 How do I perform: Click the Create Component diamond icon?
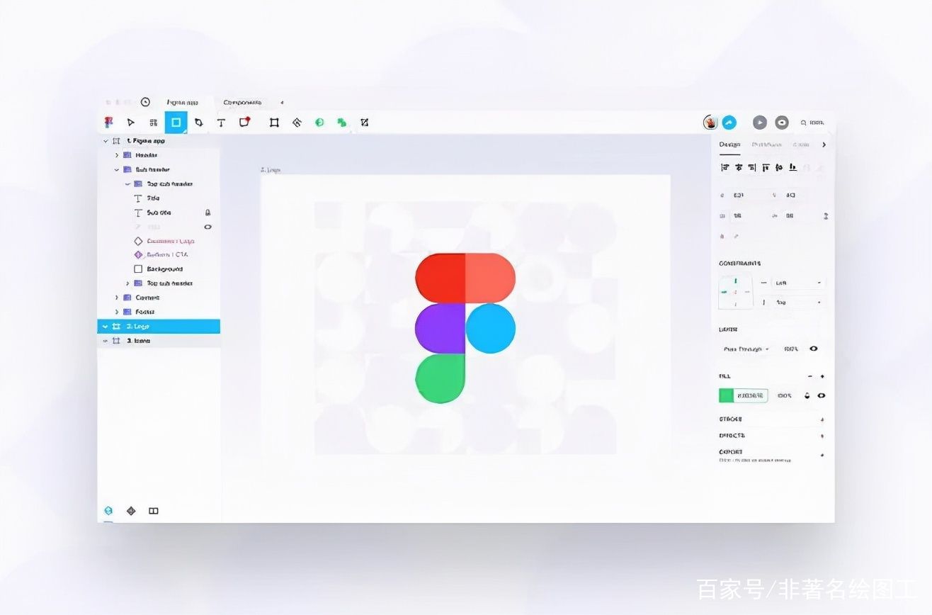click(297, 123)
